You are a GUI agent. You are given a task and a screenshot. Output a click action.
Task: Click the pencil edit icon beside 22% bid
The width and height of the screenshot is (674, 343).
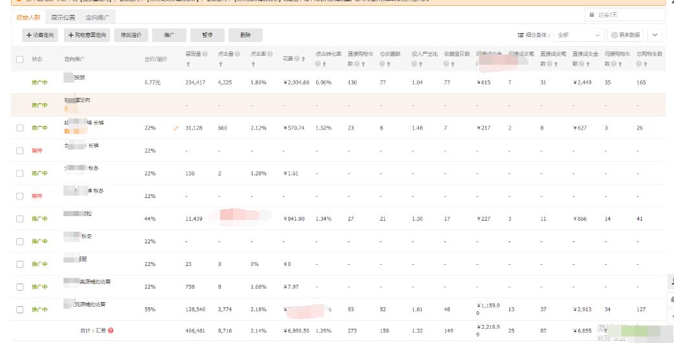(x=176, y=128)
